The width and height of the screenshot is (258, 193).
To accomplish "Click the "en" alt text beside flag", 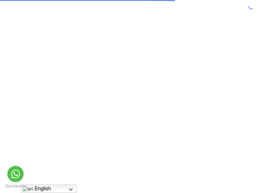I will point(30,189).
